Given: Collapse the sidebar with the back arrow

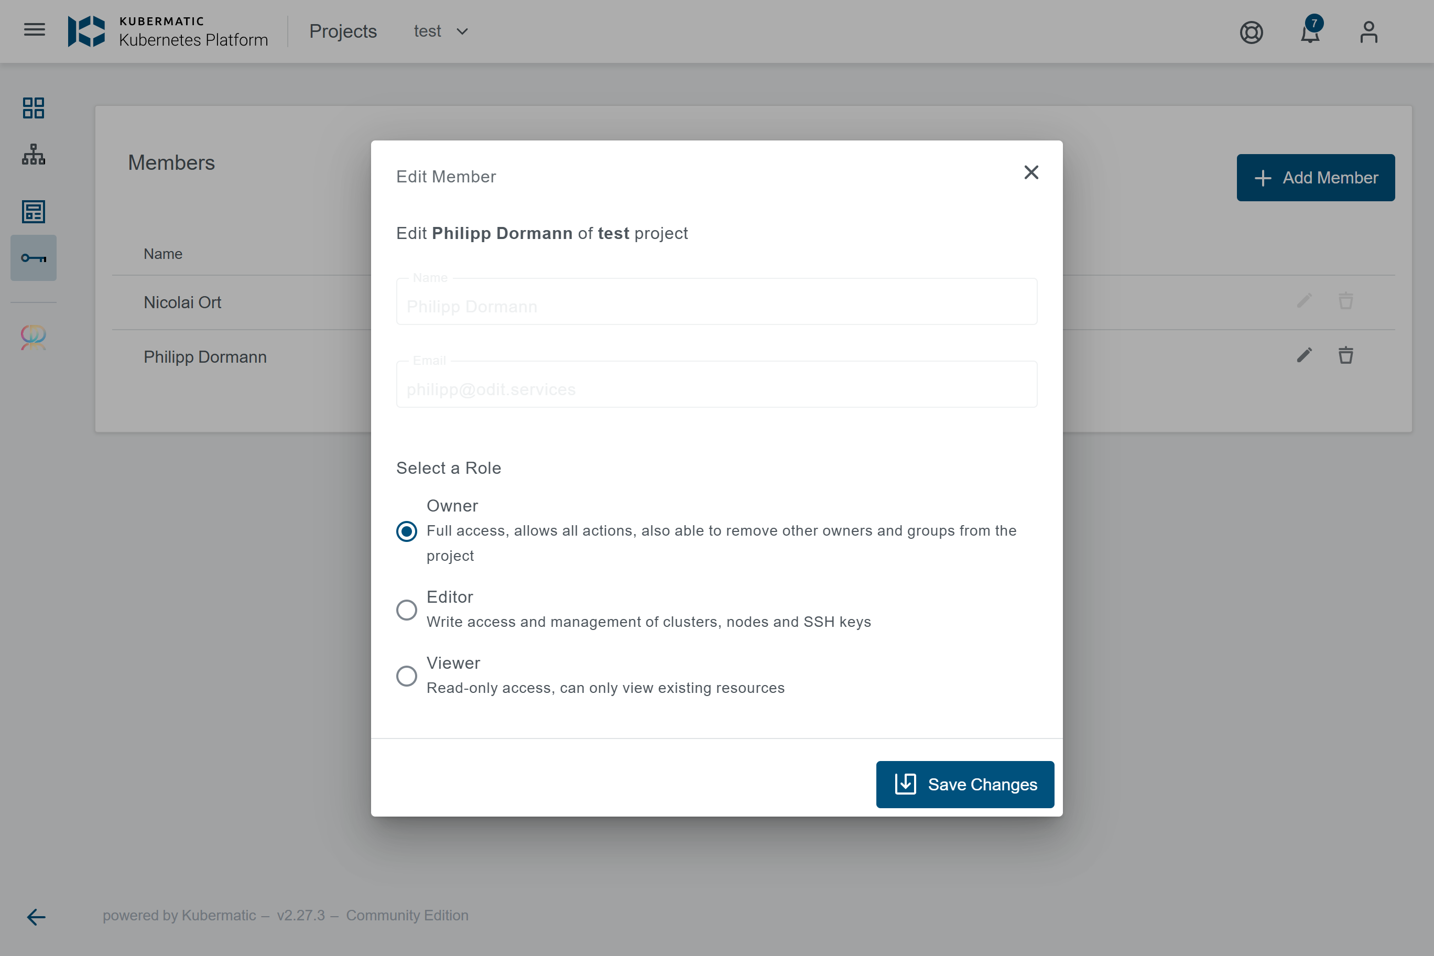Looking at the screenshot, I should [x=36, y=916].
